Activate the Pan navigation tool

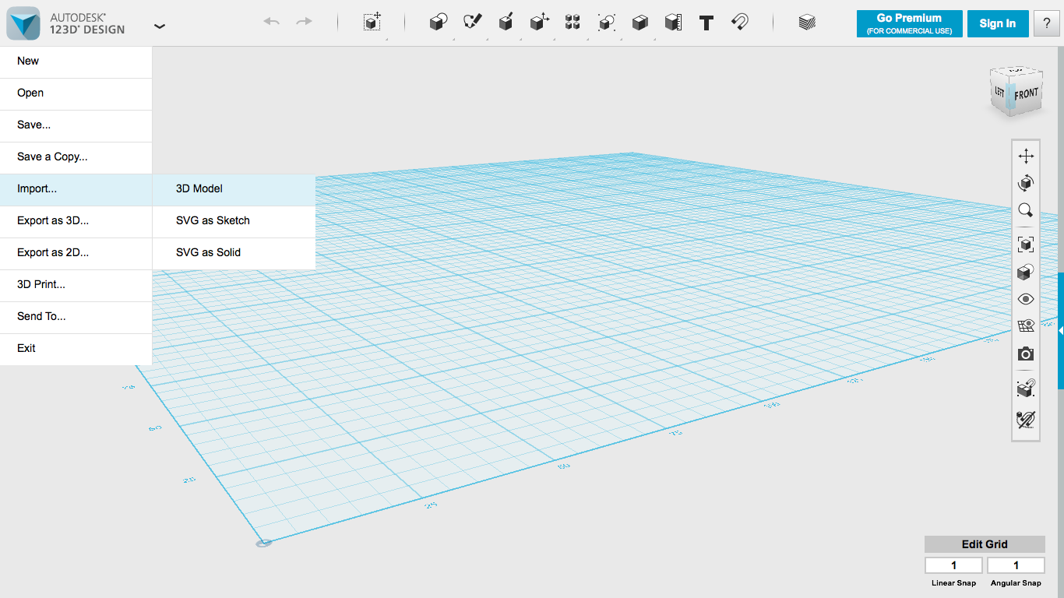1026,157
